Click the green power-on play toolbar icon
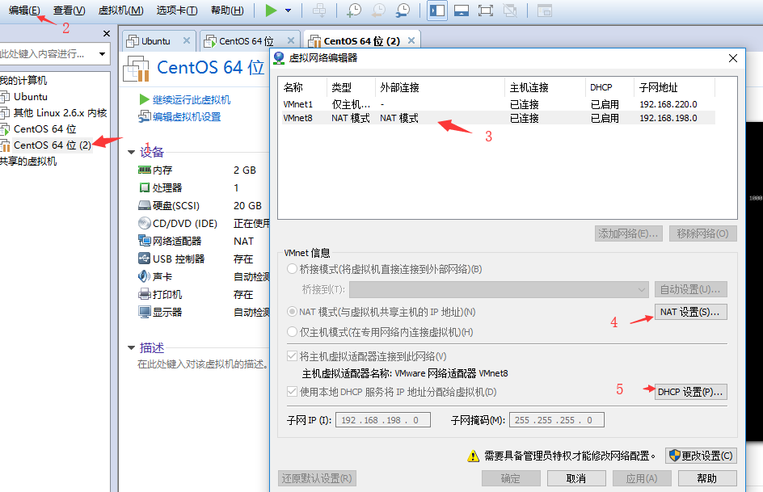Viewport: 763px width, 492px height. pos(271,11)
